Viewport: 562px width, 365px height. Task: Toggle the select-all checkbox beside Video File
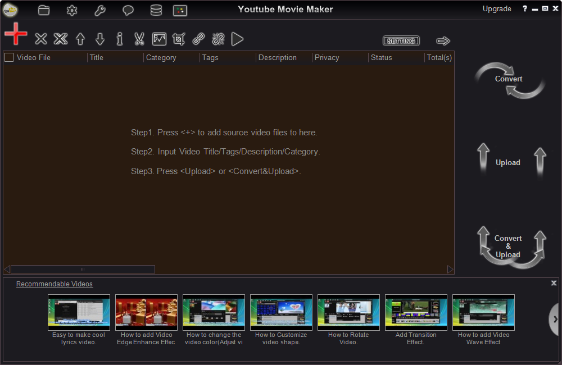(9, 57)
